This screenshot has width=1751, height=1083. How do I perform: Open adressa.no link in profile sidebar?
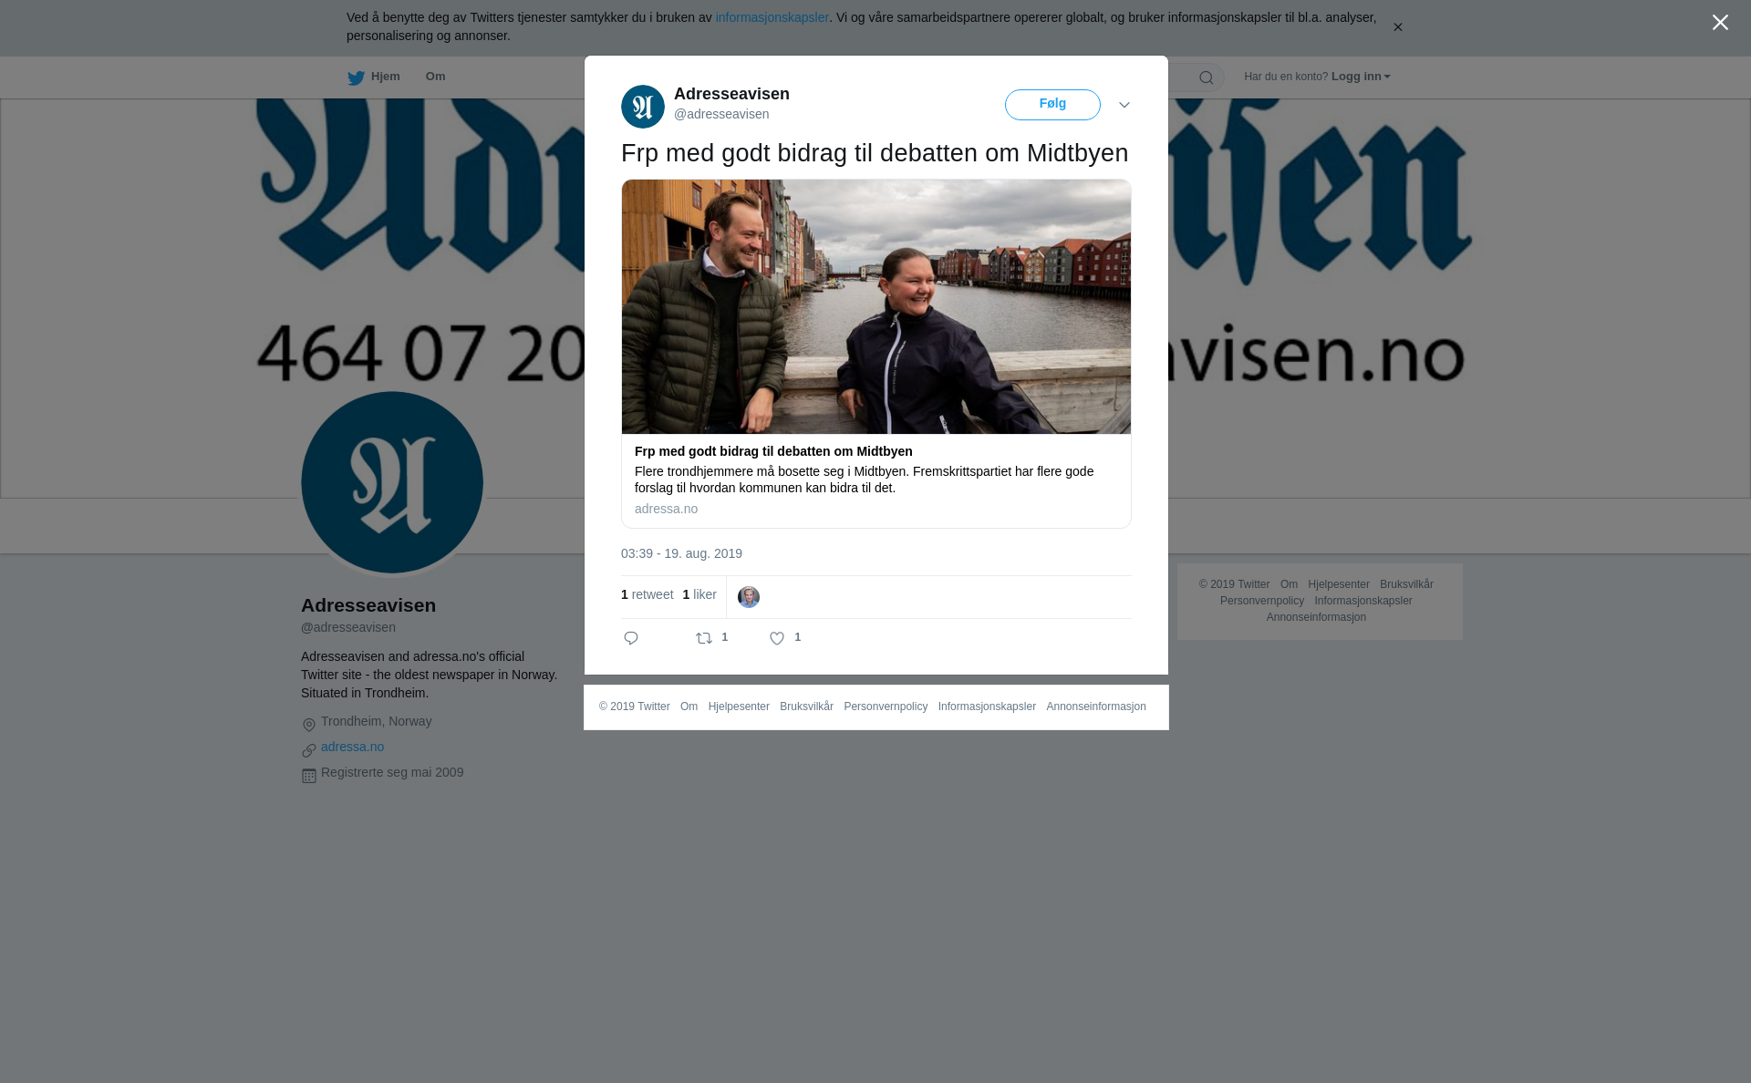click(352, 747)
